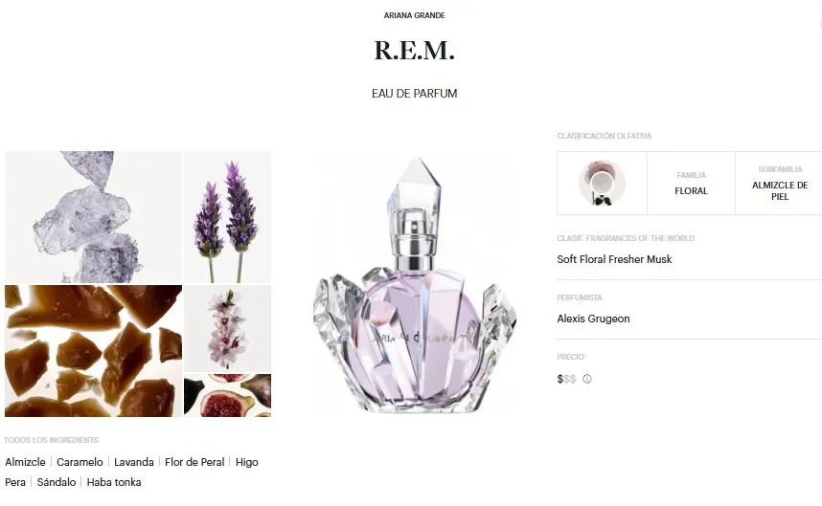
Task: Click the Almizcle de Piel subfamily
Action: point(780,190)
